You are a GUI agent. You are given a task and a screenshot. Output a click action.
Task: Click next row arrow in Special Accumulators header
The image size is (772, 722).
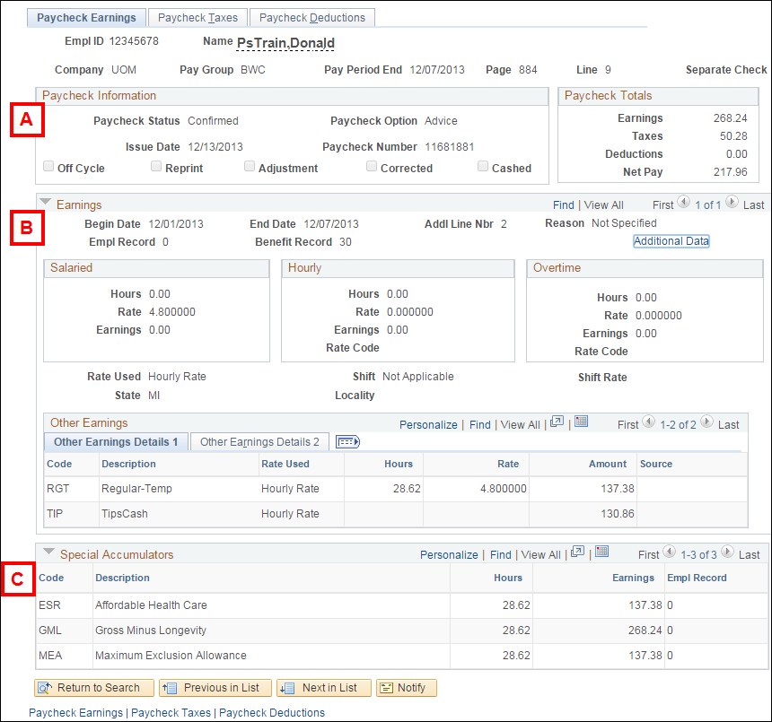[x=728, y=553]
